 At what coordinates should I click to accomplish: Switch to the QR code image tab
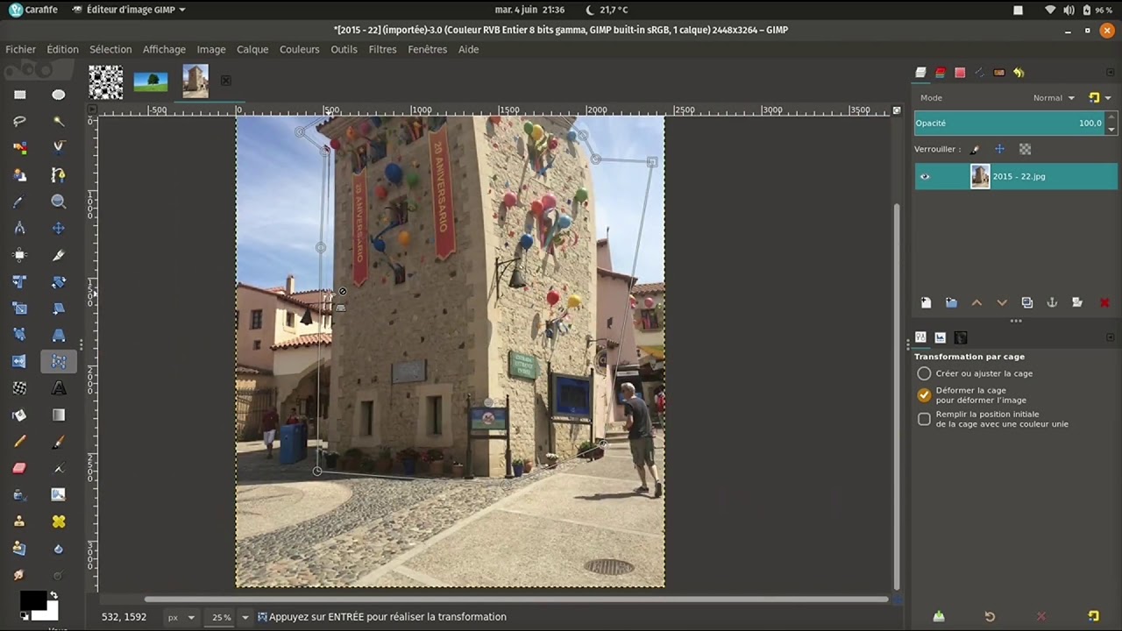click(106, 82)
